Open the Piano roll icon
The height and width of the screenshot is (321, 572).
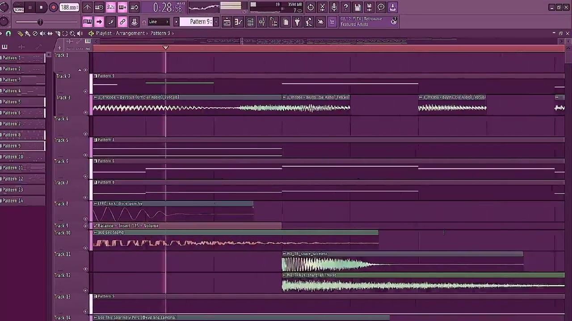[x=239, y=22]
